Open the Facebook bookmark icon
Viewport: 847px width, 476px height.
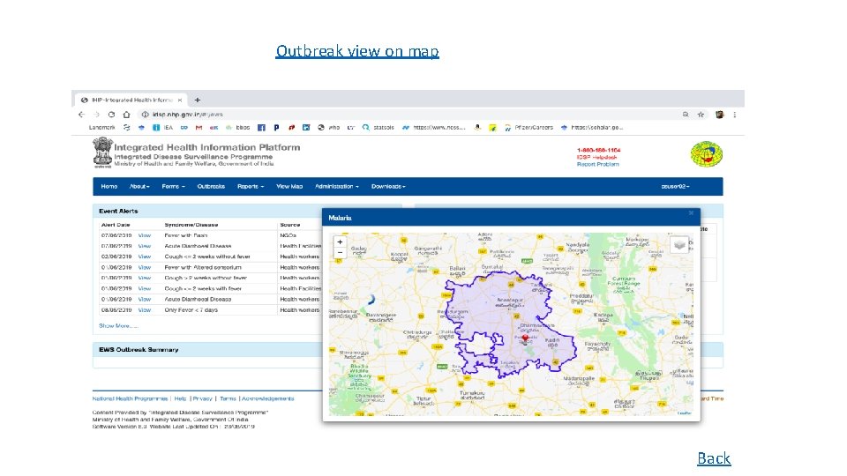[x=261, y=128]
